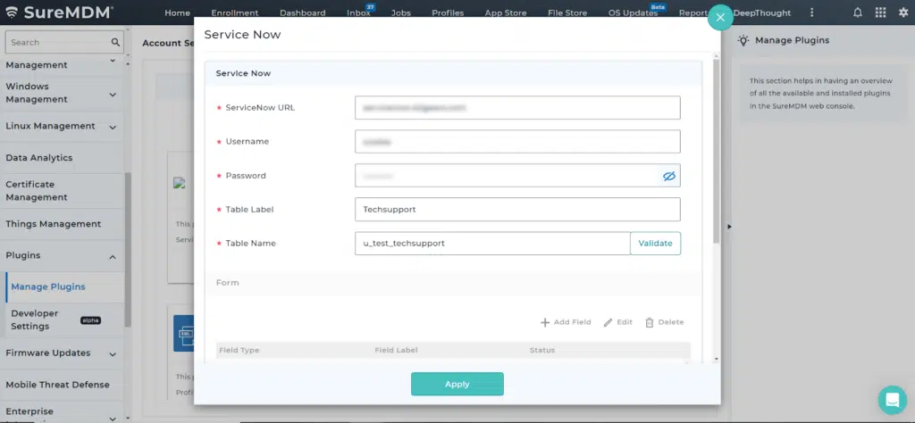Open the chat support bubble

(893, 400)
